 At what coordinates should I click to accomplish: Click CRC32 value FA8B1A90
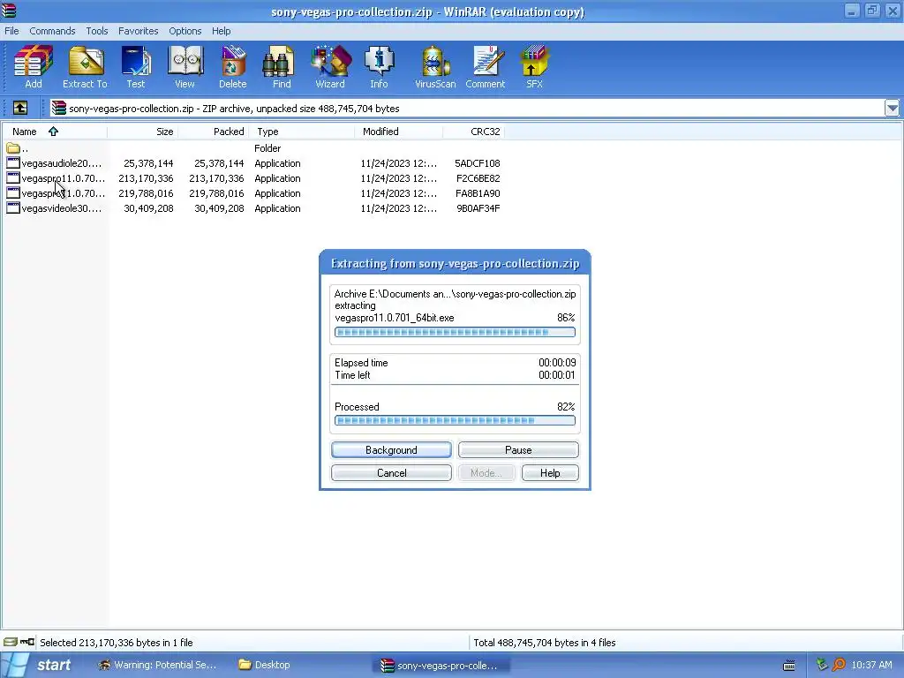point(478,193)
